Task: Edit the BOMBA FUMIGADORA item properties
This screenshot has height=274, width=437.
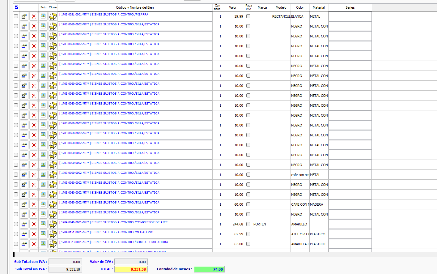Action: 24,244
